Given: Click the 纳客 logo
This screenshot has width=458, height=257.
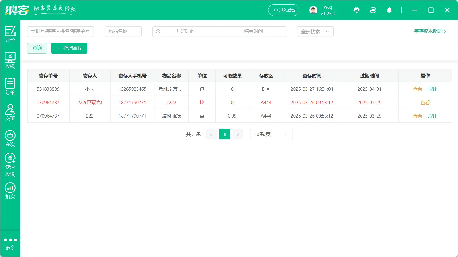Looking at the screenshot, I should point(17,10).
